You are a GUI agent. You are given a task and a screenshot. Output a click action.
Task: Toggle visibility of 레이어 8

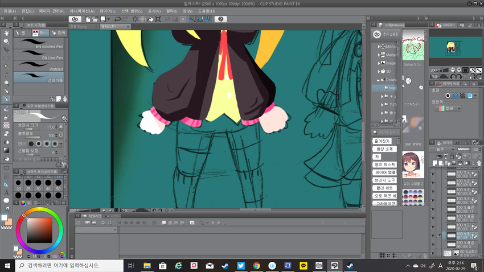point(433,192)
